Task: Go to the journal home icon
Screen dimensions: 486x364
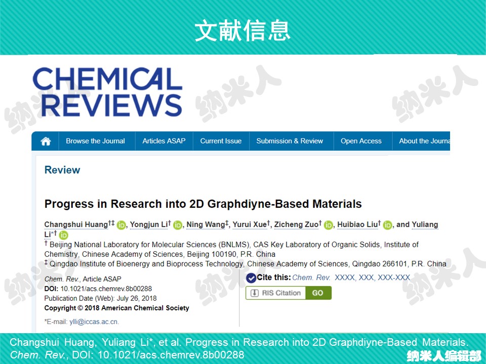Action: (46, 142)
